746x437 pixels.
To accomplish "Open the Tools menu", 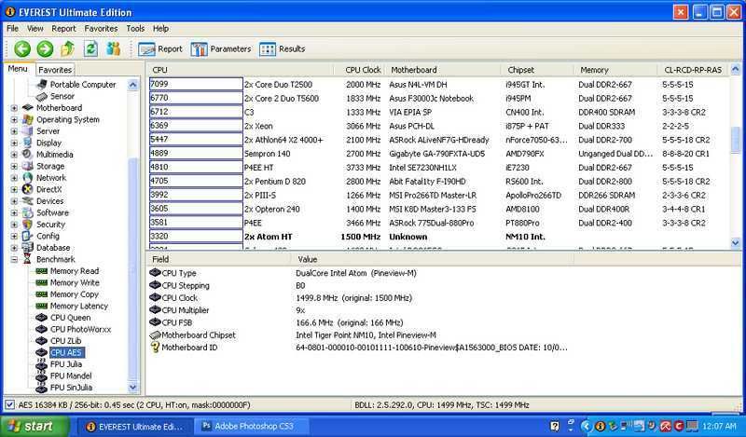I will coord(135,29).
